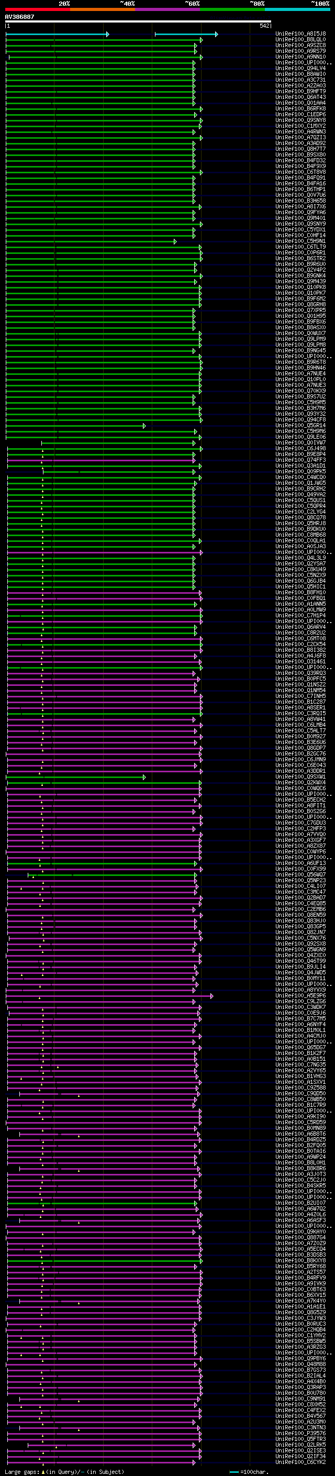Viewport: 335px width, 1476px height.
Task: Select hit UniRef100_Q8GDP7
Action: [x=300, y=748]
